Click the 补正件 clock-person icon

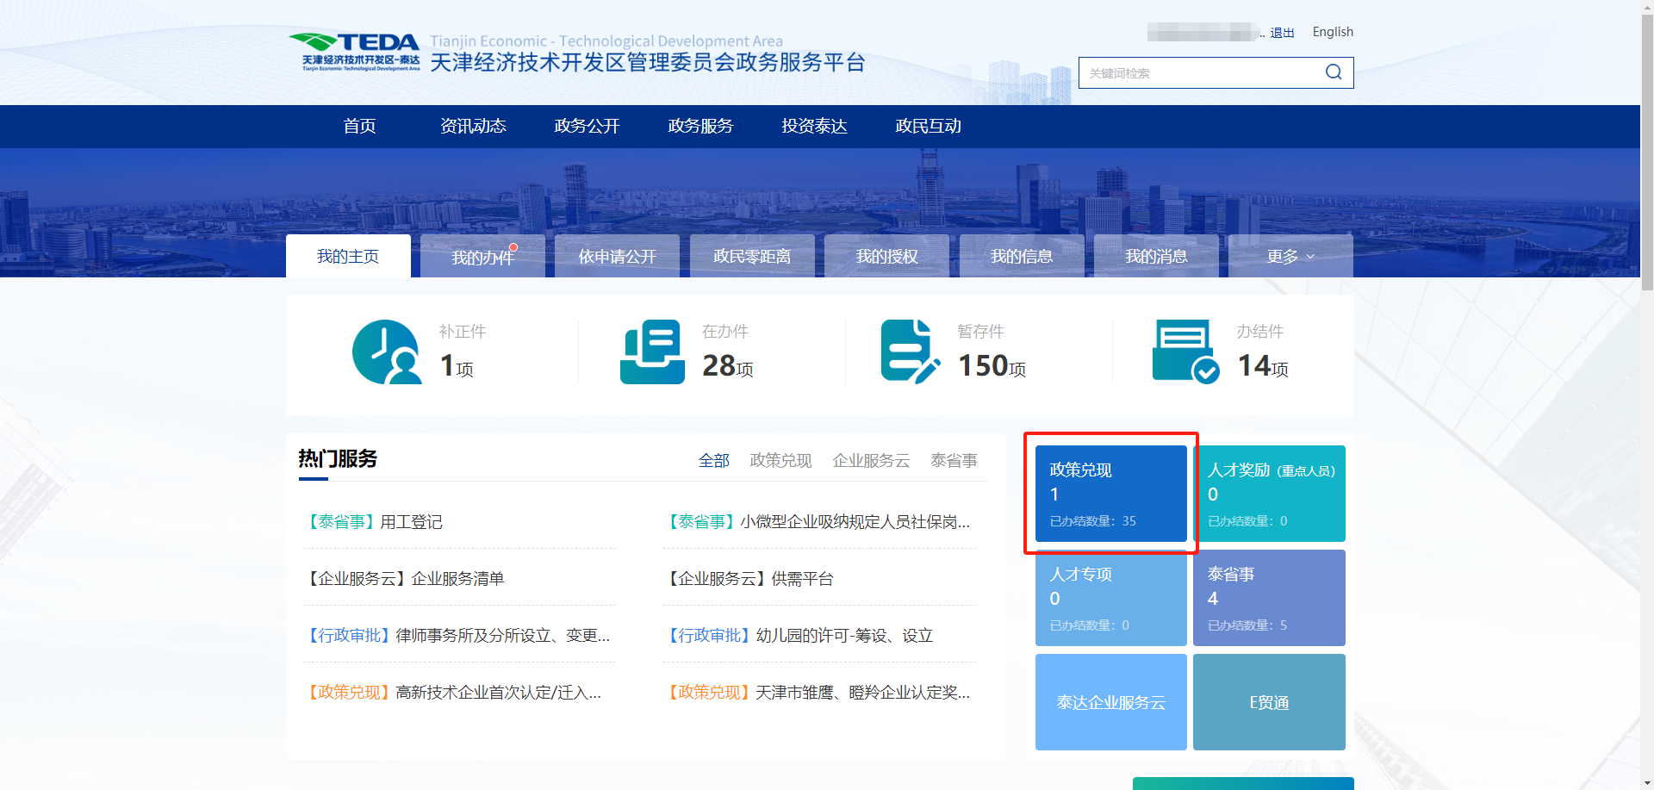click(387, 351)
